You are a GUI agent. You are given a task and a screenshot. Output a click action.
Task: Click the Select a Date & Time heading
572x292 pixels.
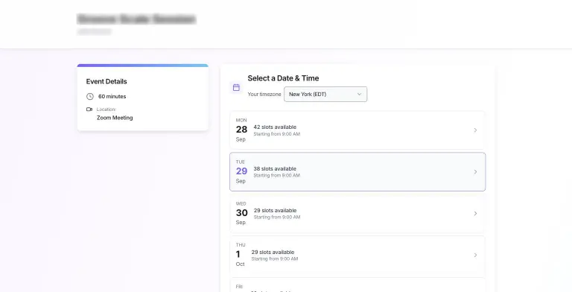coord(283,78)
